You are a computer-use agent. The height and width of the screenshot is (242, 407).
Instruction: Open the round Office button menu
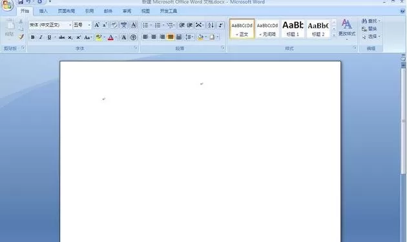[x=7, y=5]
